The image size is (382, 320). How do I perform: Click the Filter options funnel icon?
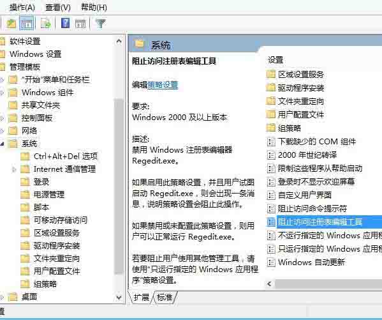(100, 24)
